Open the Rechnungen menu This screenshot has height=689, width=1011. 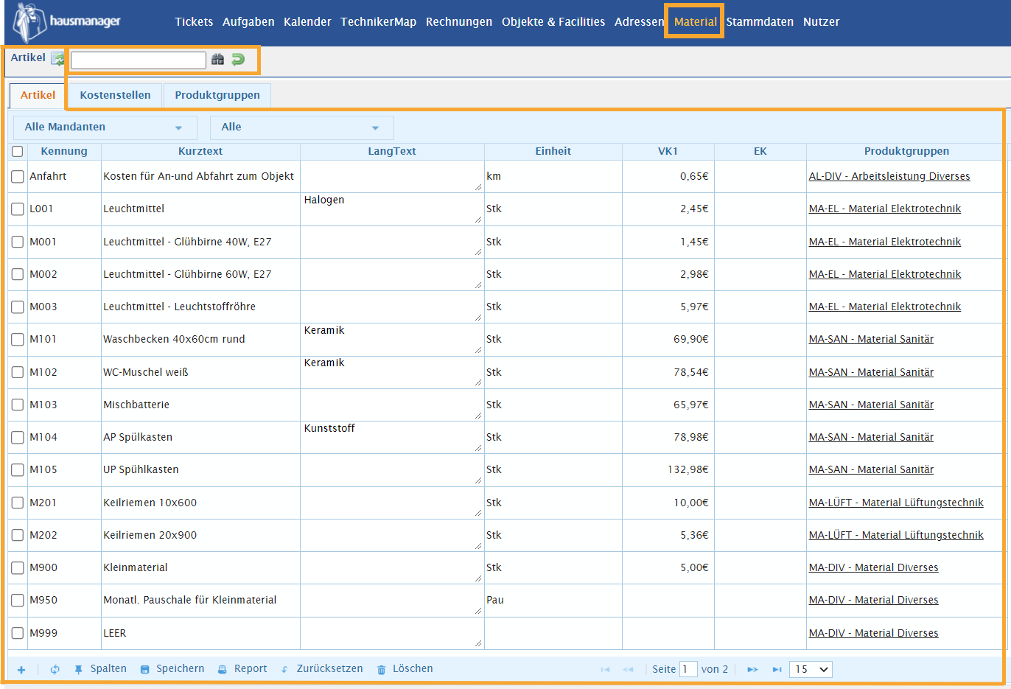tap(459, 22)
